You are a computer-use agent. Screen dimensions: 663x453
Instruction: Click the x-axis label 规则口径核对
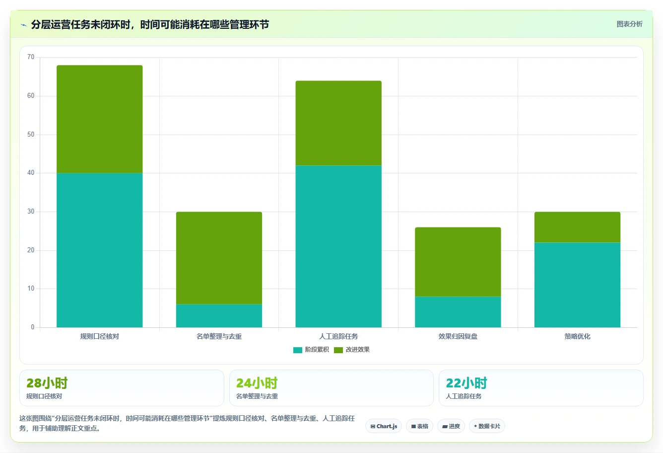click(100, 336)
